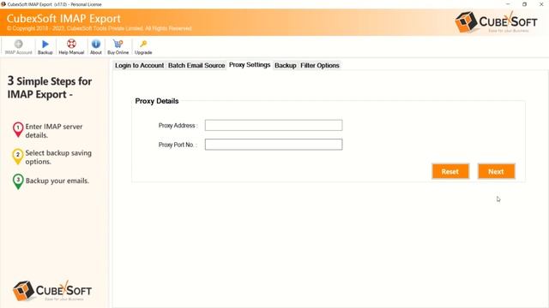Restore down the application window
Screen dimensions: 549x308
pos(524,4)
